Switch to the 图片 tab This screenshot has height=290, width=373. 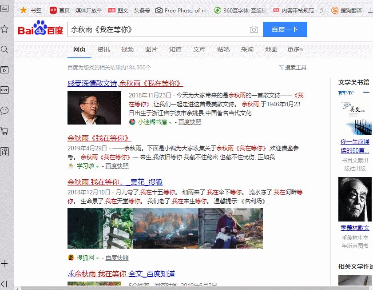click(151, 49)
